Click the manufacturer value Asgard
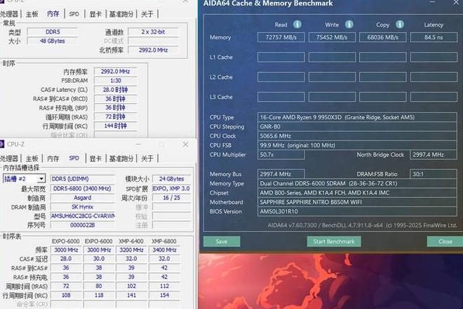 [x=82, y=197]
